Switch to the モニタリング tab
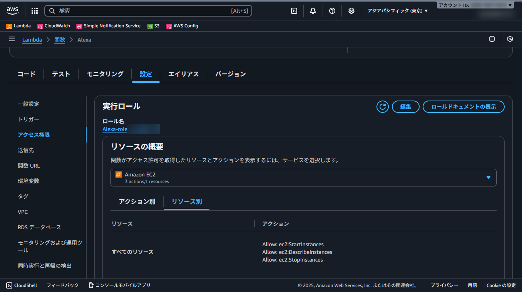The height and width of the screenshot is (292, 522). (104, 74)
